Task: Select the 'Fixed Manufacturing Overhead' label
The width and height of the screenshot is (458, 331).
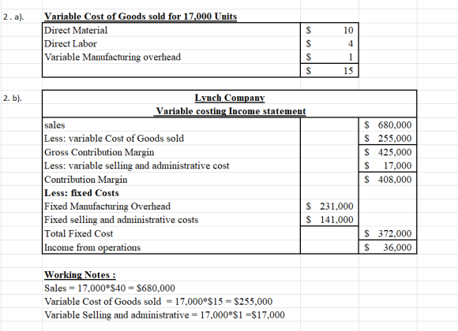Action: [x=107, y=206]
